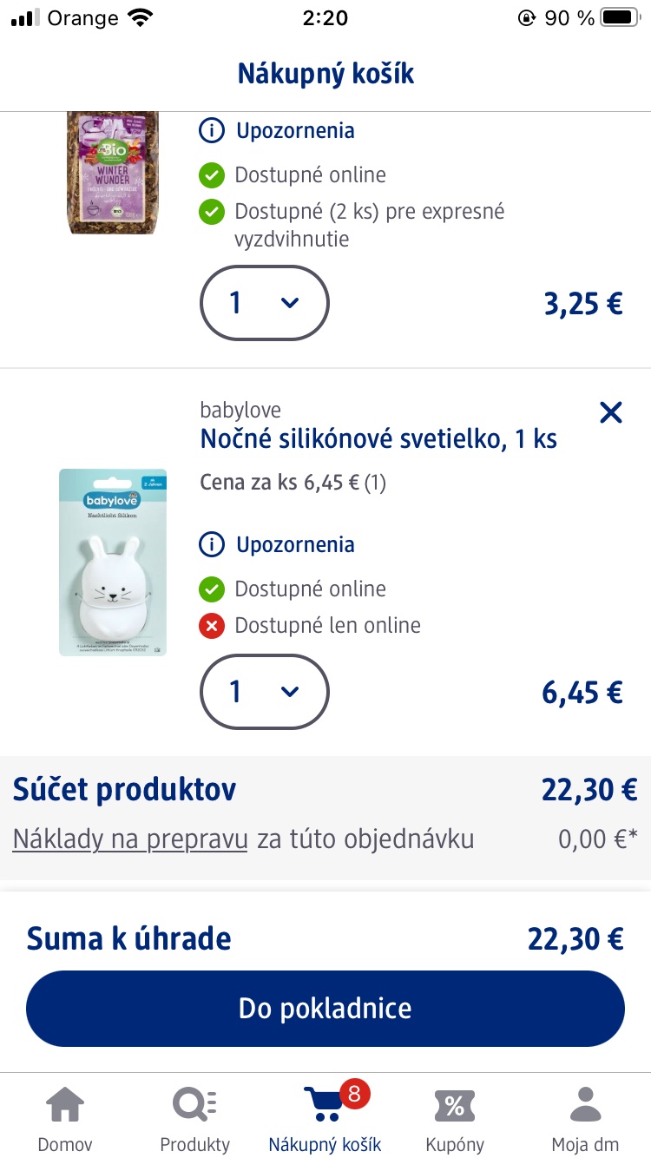Proceed with Do pokladnice button

click(x=325, y=1008)
